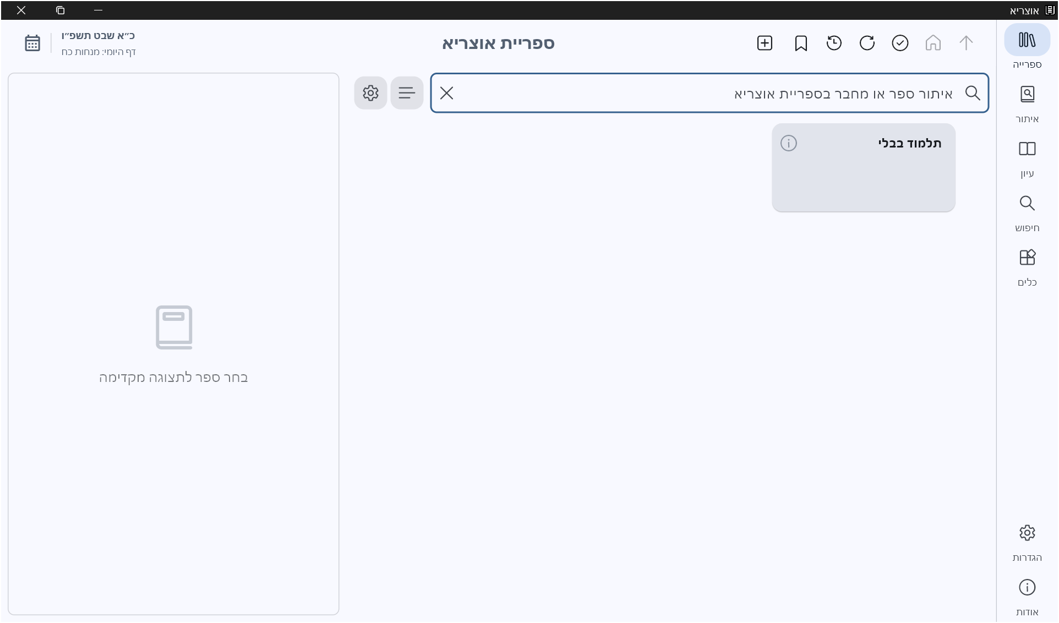Click the add-new plus square toolbar icon
This screenshot has width=1059, height=623.
765,43
